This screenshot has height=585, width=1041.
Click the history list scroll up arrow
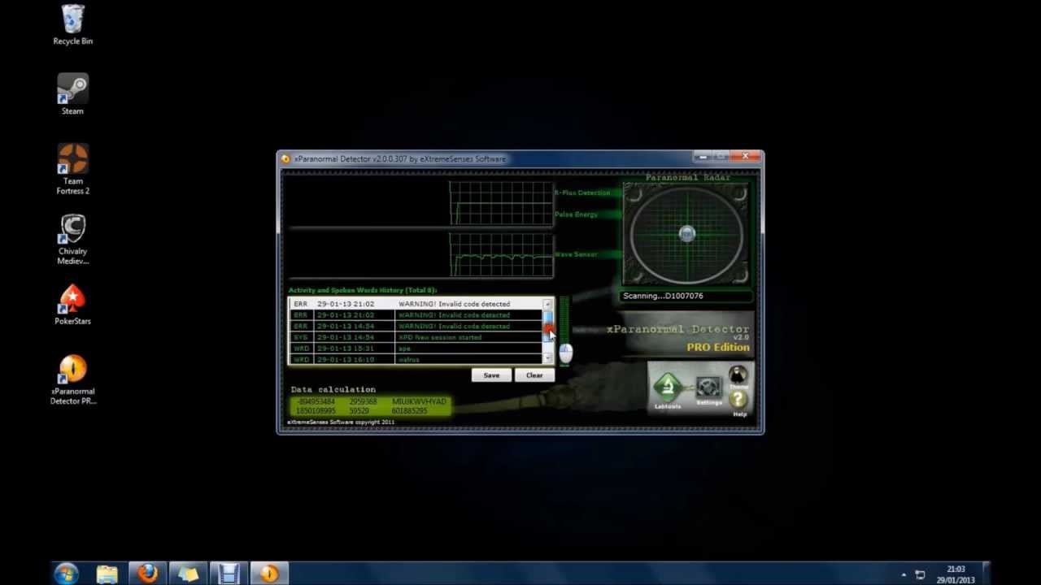[x=548, y=304]
